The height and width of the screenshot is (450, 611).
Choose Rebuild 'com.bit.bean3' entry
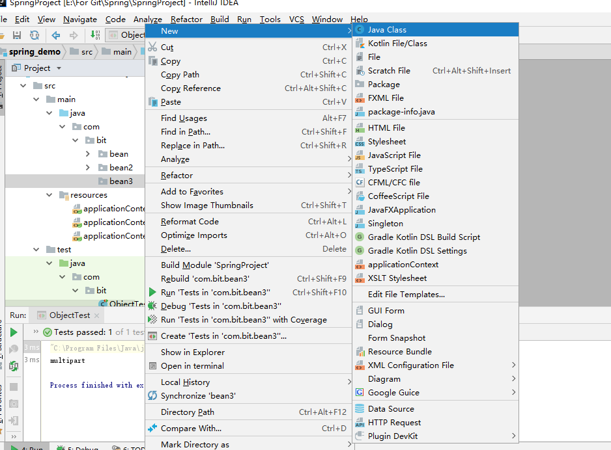pos(248,279)
